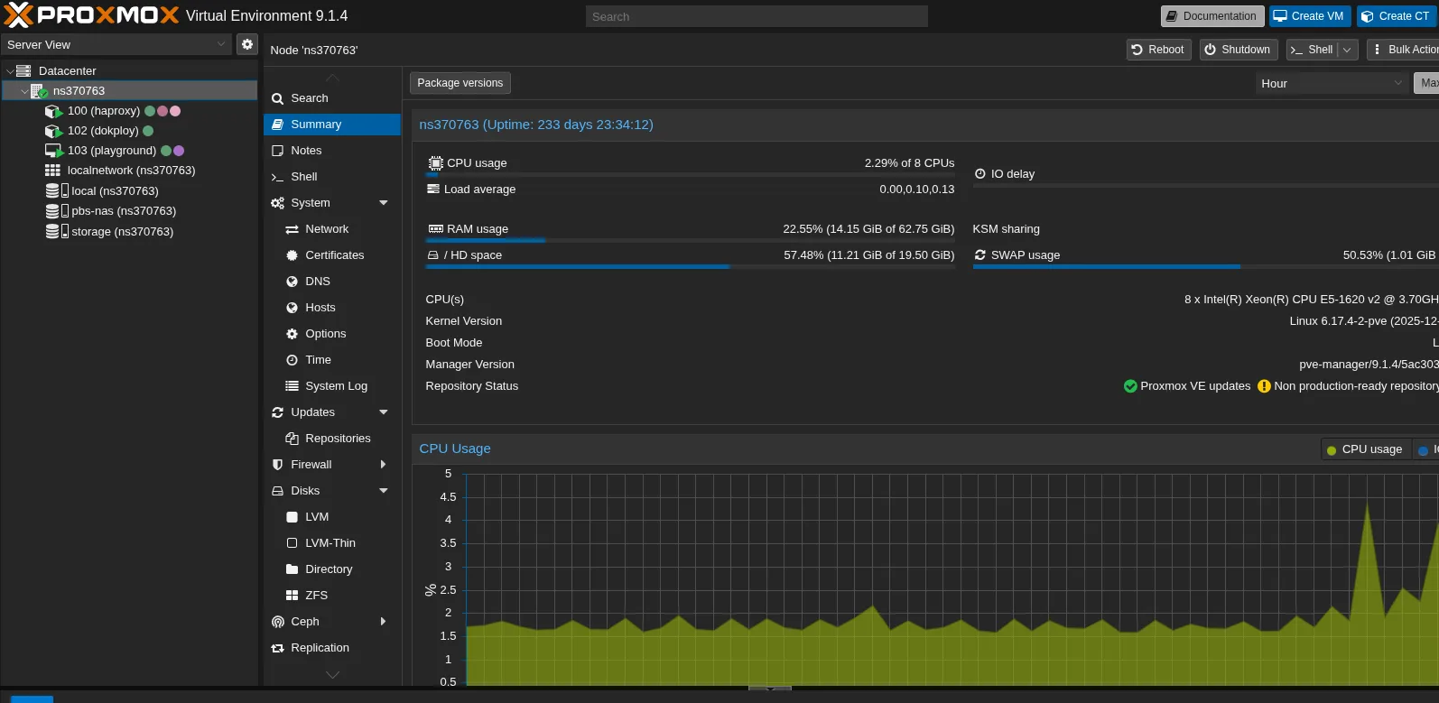This screenshot has height=703, width=1439.
Task: Click the IO delay clock icon
Action: [x=979, y=174]
